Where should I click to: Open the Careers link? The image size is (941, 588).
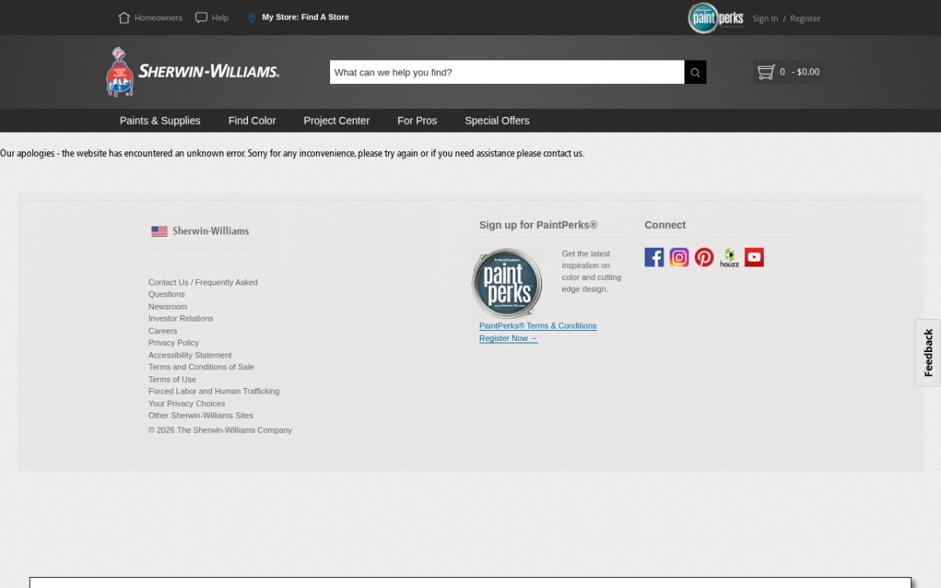(163, 331)
